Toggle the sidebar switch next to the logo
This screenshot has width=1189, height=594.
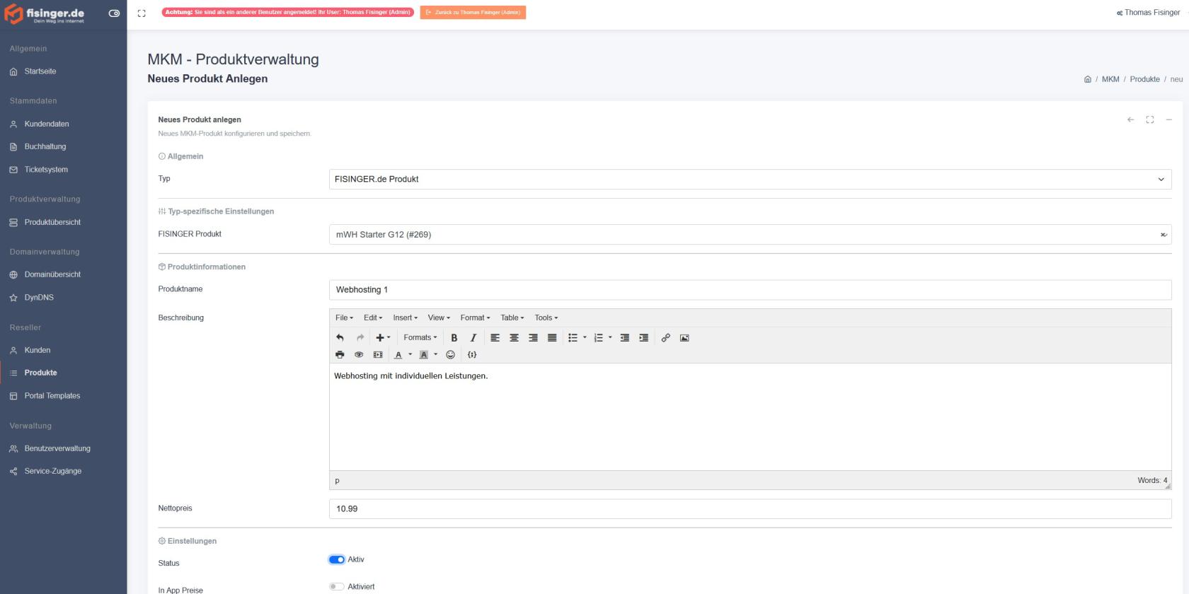point(114,13)
